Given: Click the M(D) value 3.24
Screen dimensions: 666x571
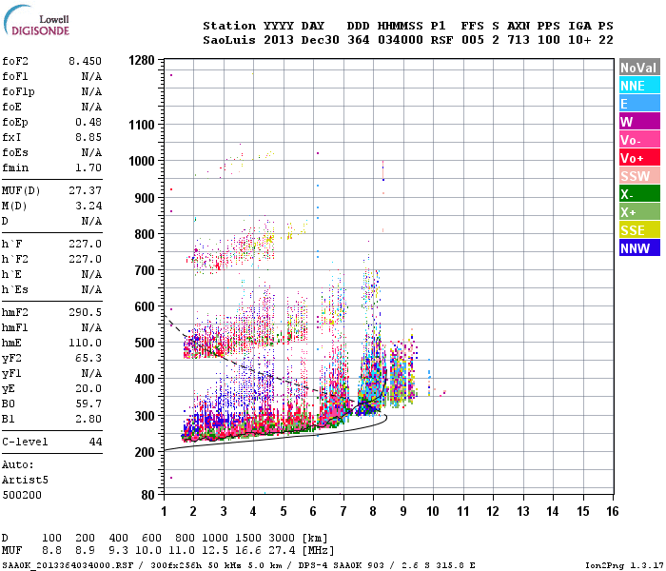Looking at the screenshot, I should tap(88, 207).
